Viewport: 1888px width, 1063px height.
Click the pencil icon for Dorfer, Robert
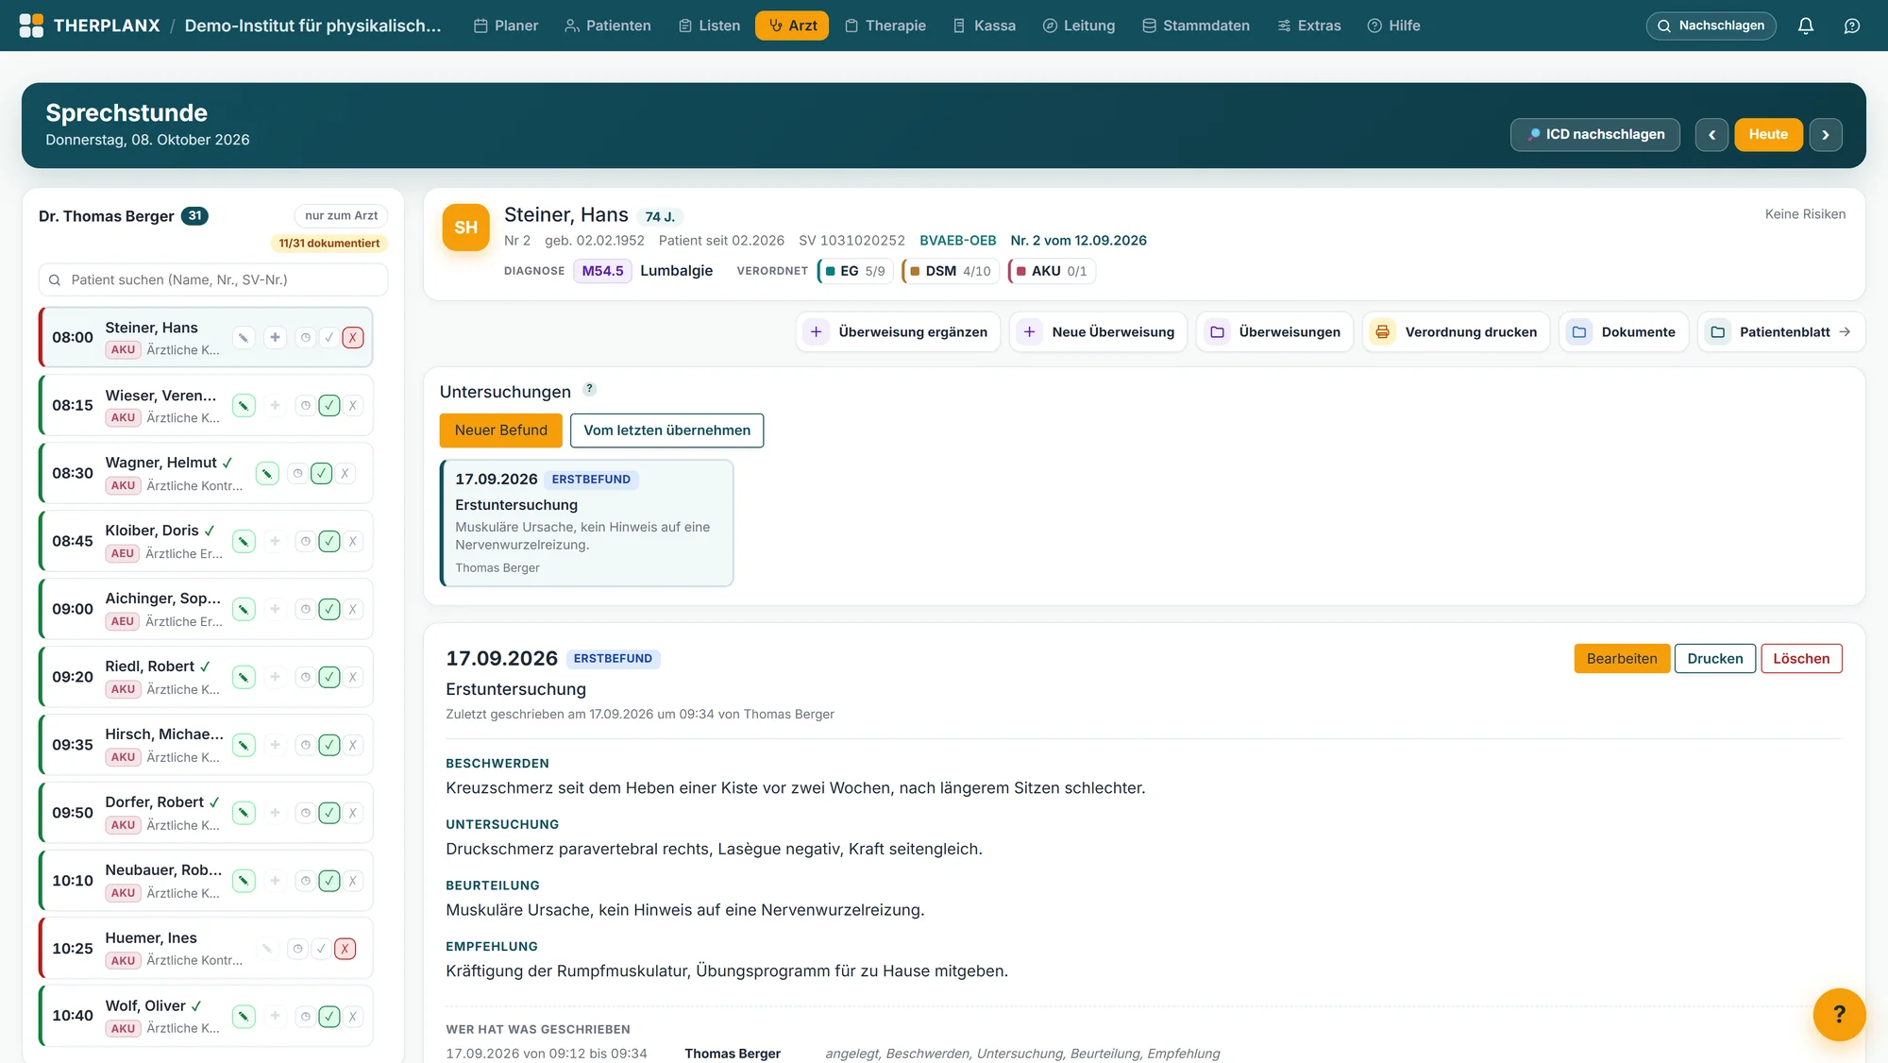click(244, 813)
